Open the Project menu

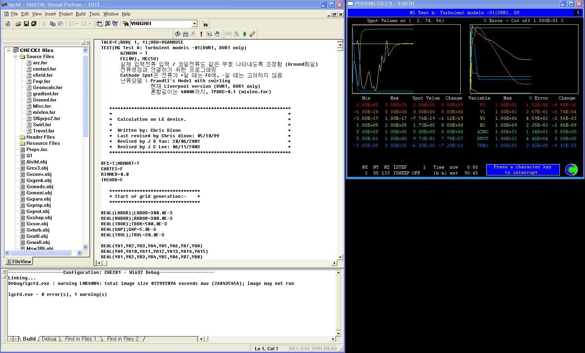66,14
